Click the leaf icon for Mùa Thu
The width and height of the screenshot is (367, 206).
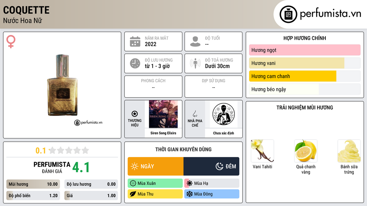133,194
